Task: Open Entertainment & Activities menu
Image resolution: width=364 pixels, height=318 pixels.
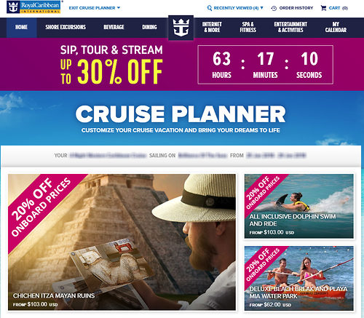Action: click(290, 27)
